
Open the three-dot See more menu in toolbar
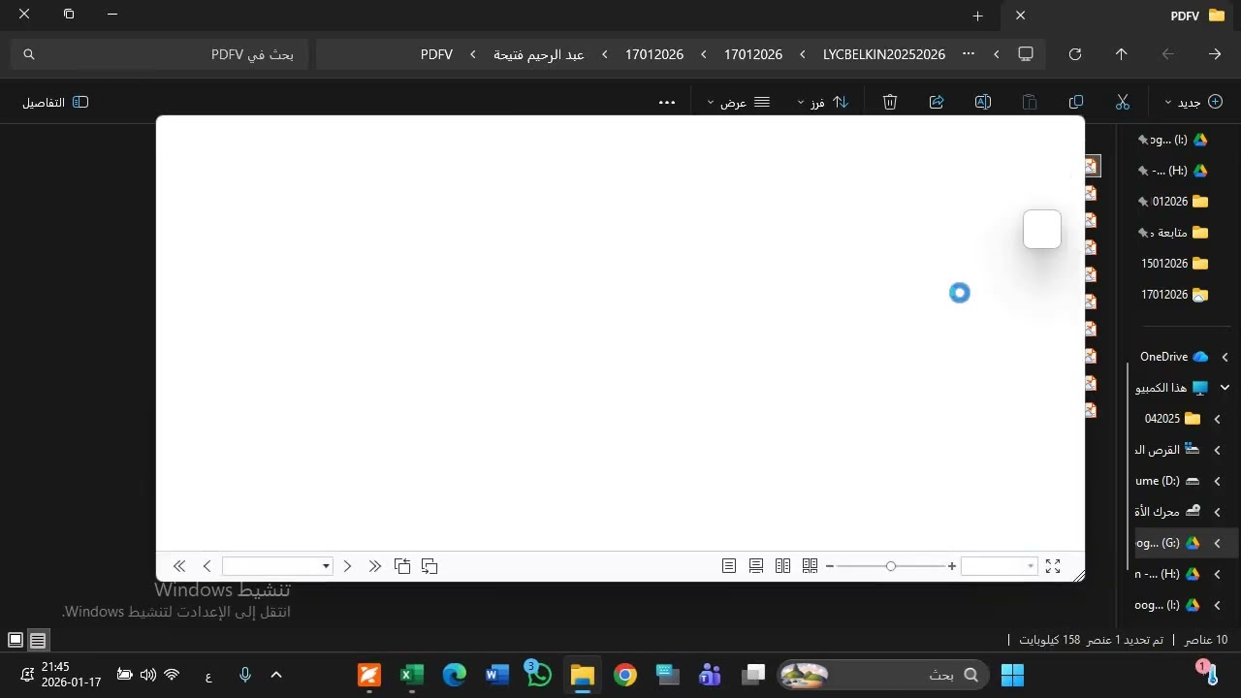coord(667,102)
